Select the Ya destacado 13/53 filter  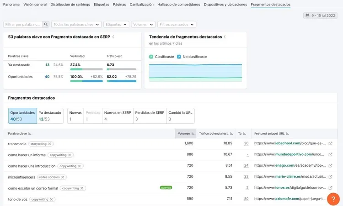50,116
